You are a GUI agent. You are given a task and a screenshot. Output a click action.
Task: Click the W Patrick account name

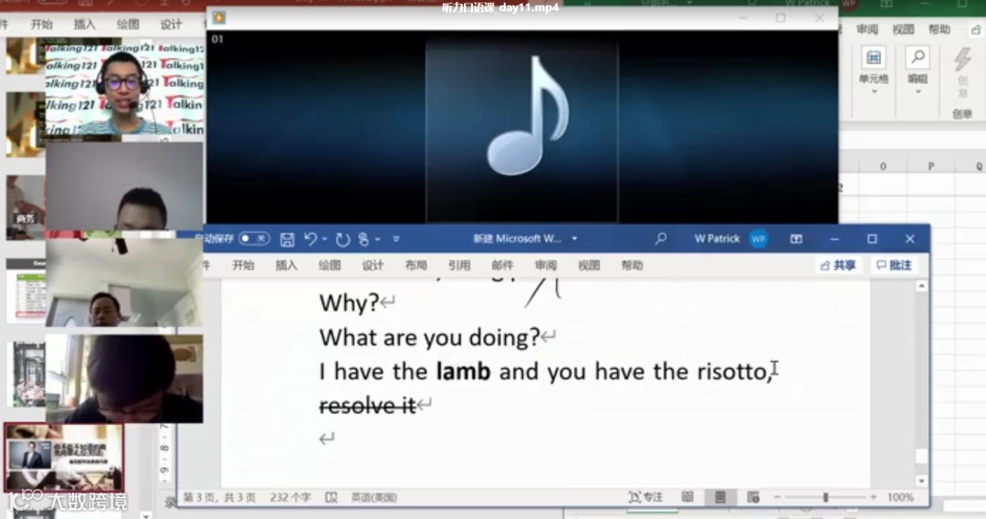coord(717,239)
